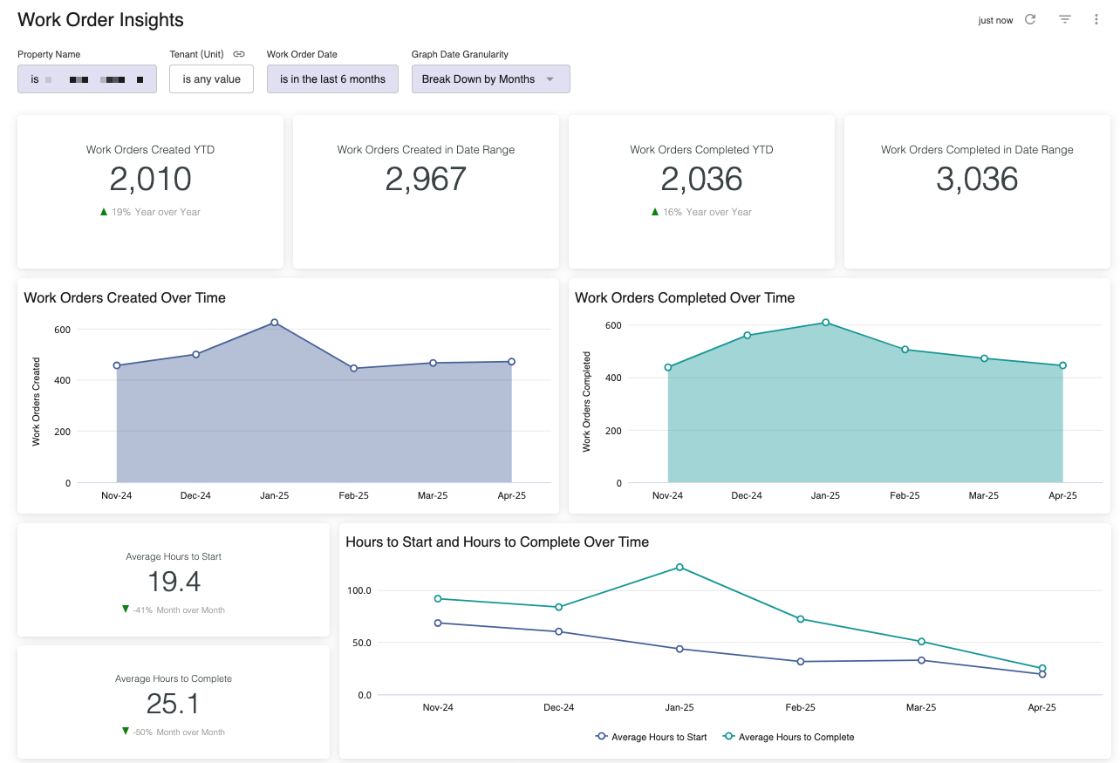This screenshot has width=1120, height=763.
Task: Open the three-dot dashboard actions menu
Action: [1096, 19]
